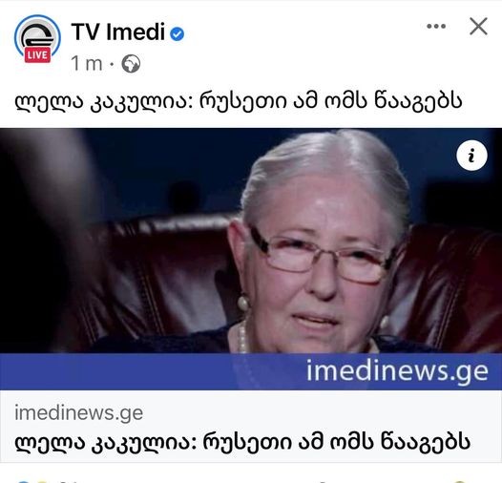Open the article preview photo of the woman
This screenshot has width=502, height=483.
pos(251,241)
